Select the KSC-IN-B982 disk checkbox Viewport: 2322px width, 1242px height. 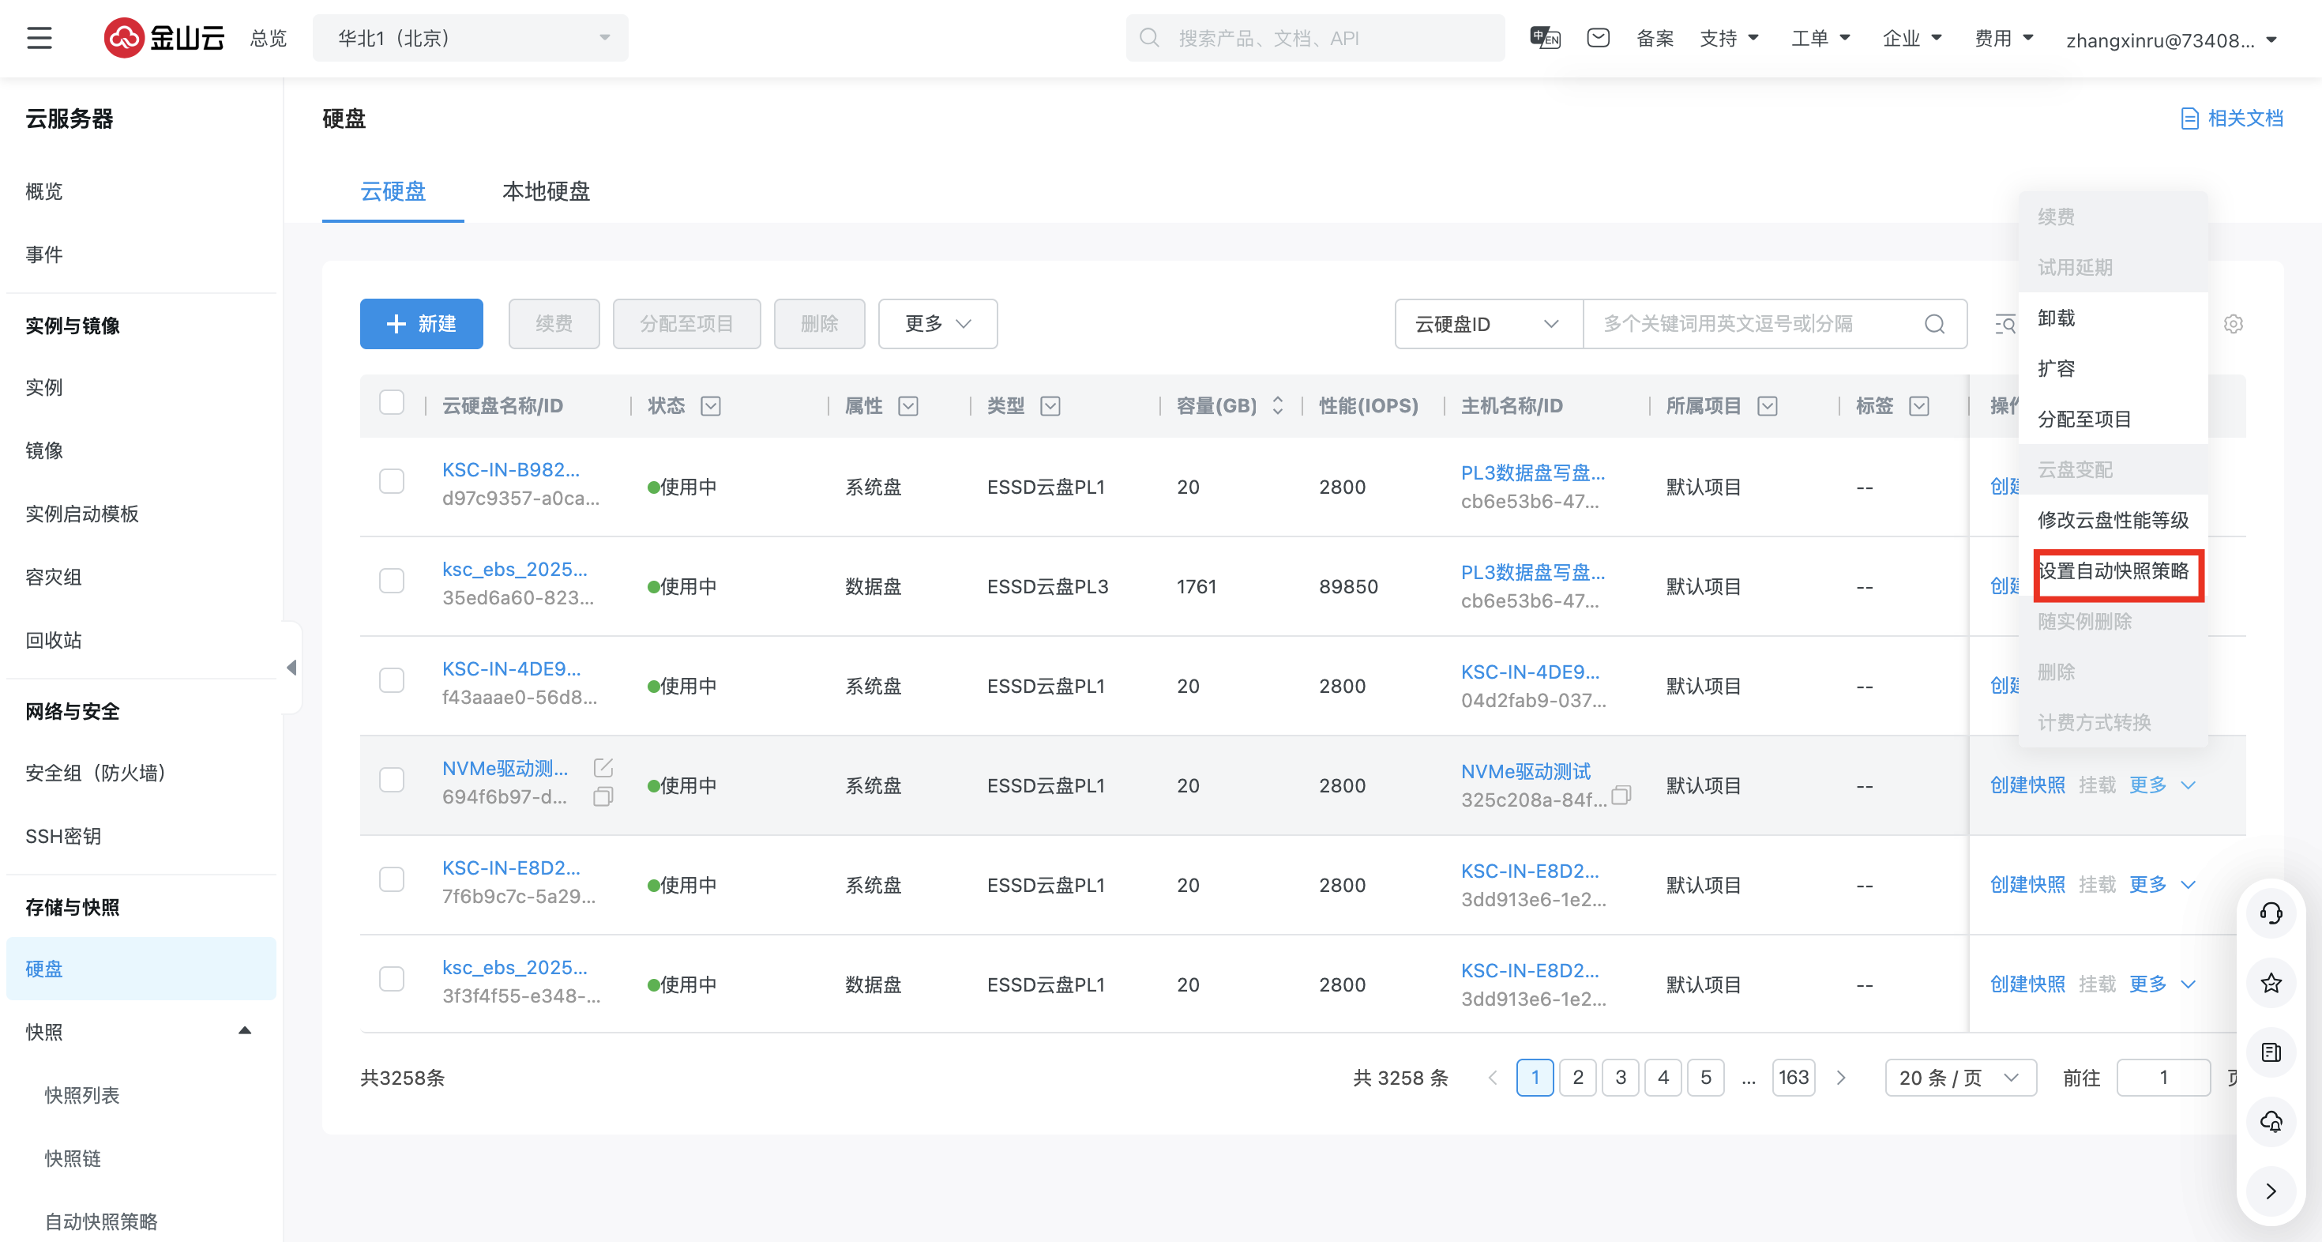[x=391, y=482]
